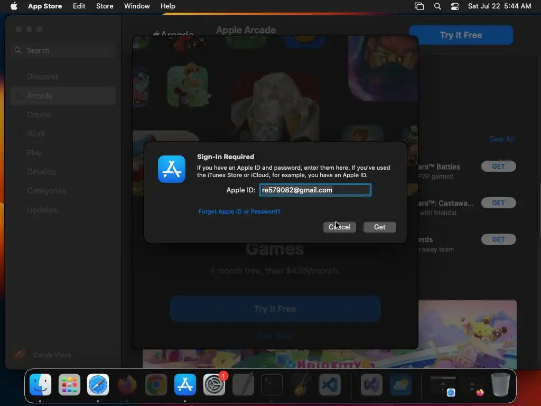Image resolution: width=541 pixels, height=406 pixels.
Task: Click the page vertical scrollbar
Action: click(x=539, y=211)
